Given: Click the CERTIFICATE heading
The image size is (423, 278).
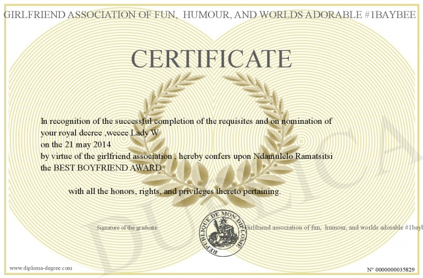Looking at the screenshot, I should coord(211,59).
